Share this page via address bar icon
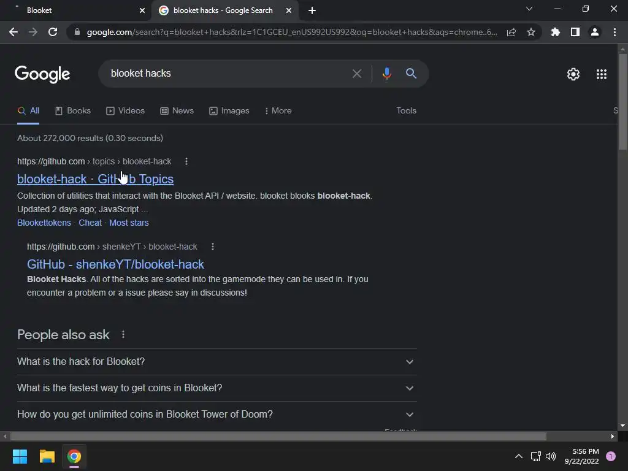The height and width of the screenshot is (471, 628). point(511,32)
